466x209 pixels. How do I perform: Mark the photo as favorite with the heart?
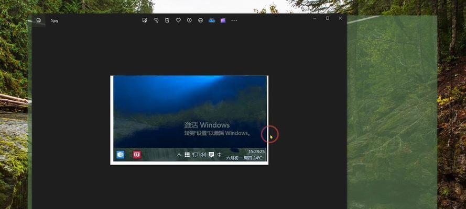pyautogui.click(x=178, y=20)
